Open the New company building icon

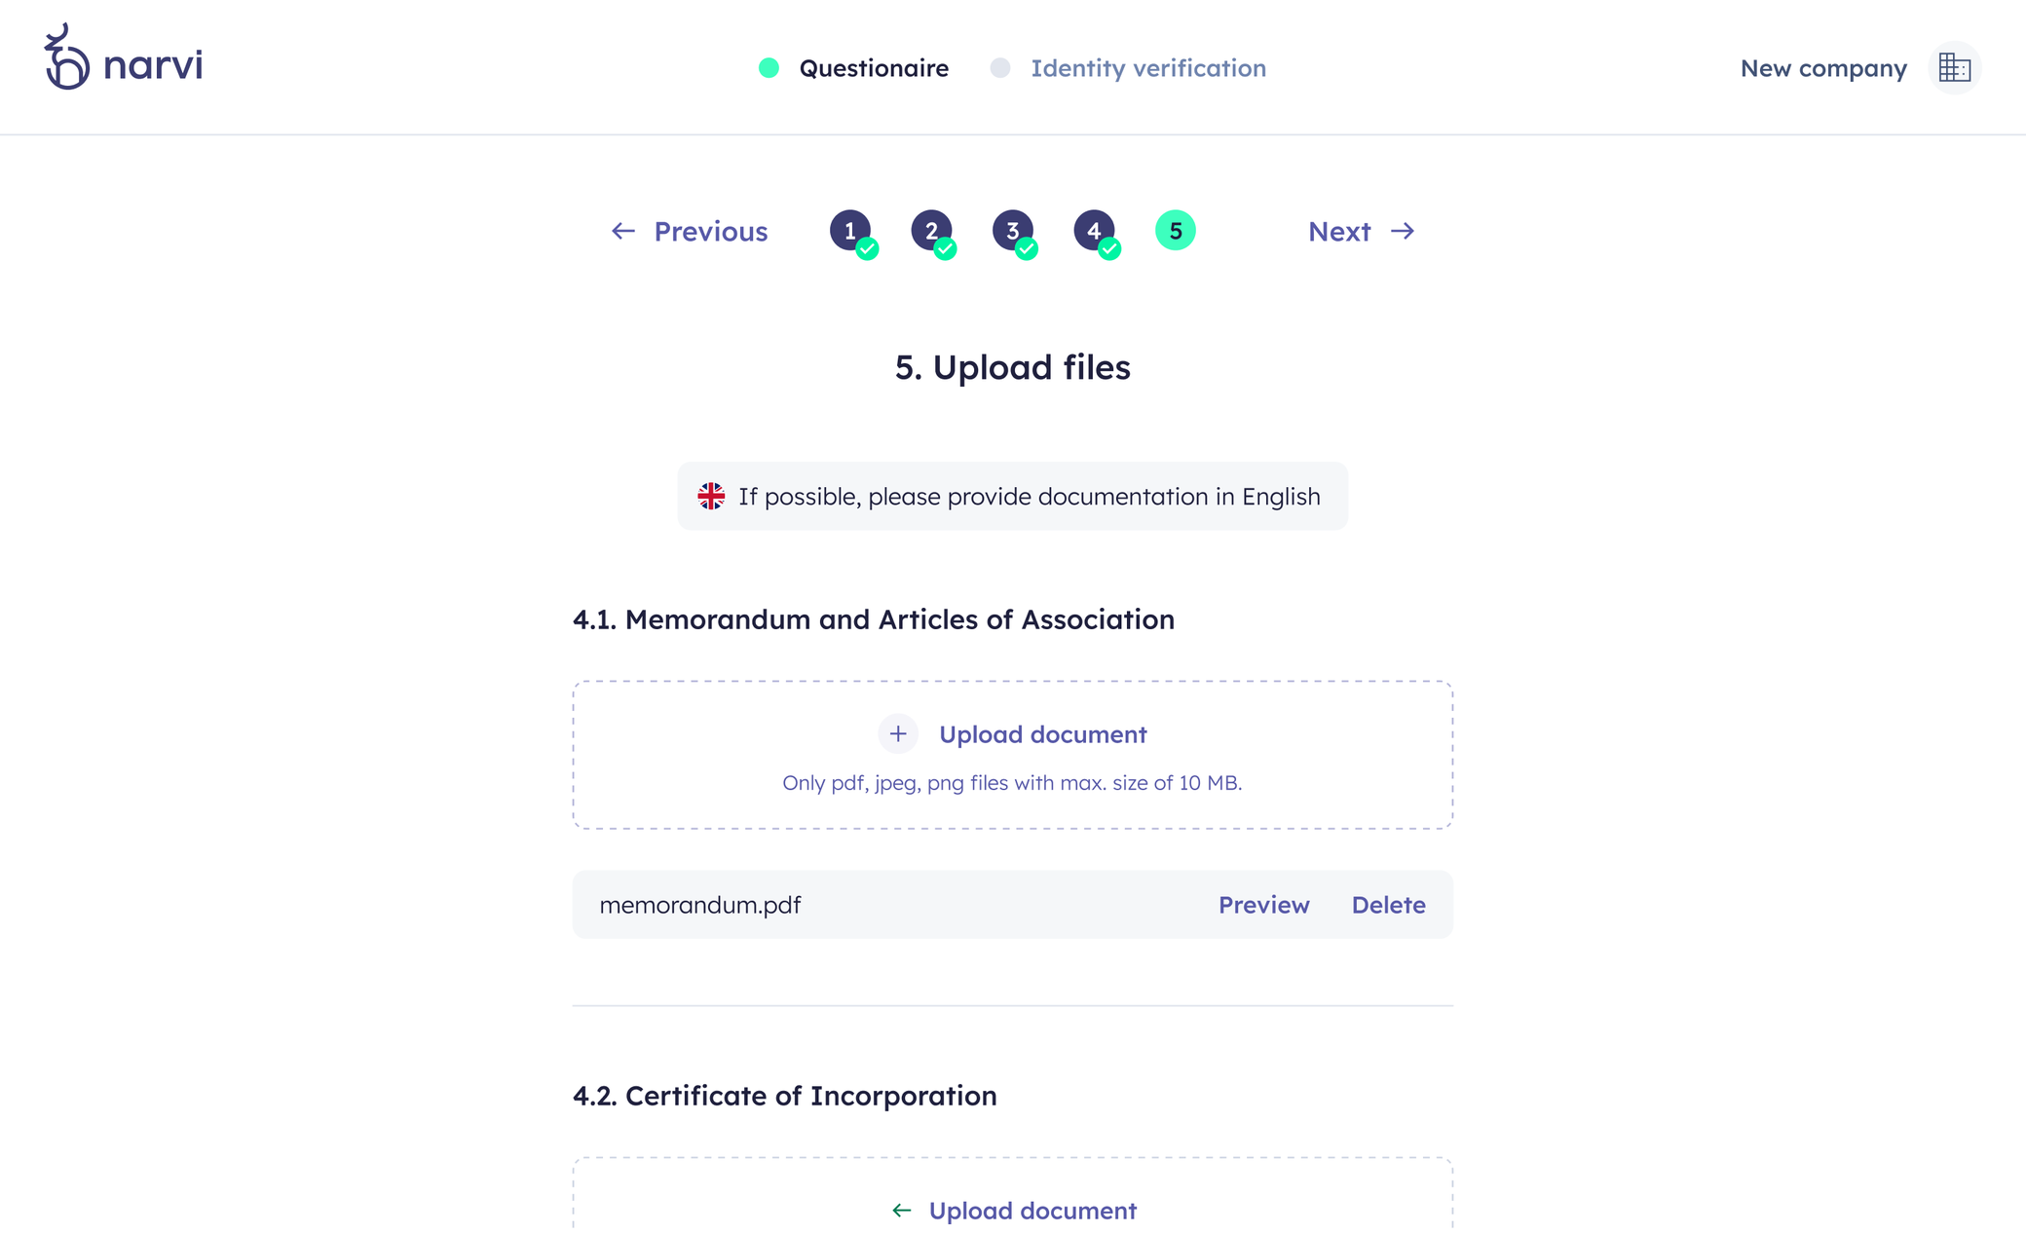(x=1954, y=68)
